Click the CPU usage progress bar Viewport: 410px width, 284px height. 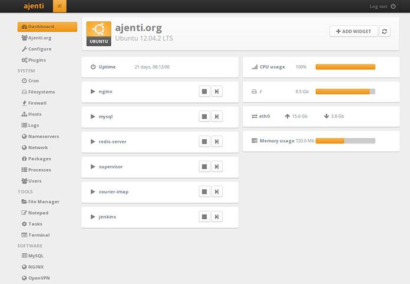point(345,67)
